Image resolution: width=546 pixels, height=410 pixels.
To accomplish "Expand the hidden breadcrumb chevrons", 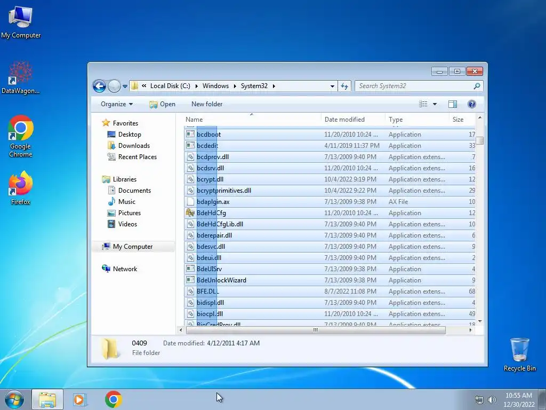I will click(x=144, y=86).
